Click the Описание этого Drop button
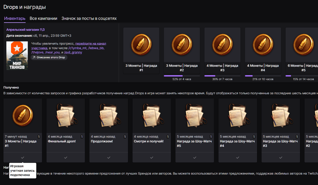 pos(49,57)
